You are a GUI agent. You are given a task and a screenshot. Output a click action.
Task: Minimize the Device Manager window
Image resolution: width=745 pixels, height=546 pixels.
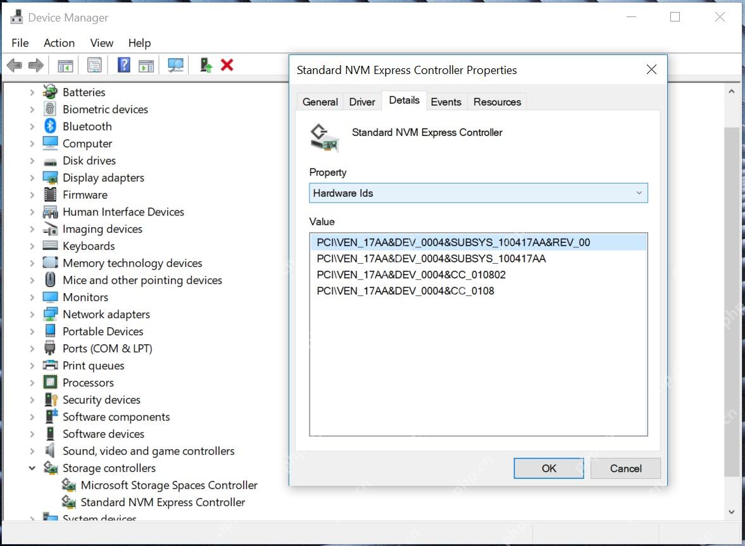[631, 17]
